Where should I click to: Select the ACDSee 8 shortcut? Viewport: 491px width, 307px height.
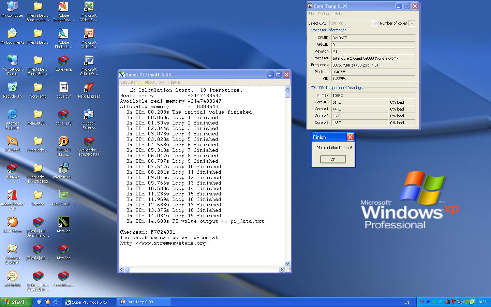tap(12, 144)
